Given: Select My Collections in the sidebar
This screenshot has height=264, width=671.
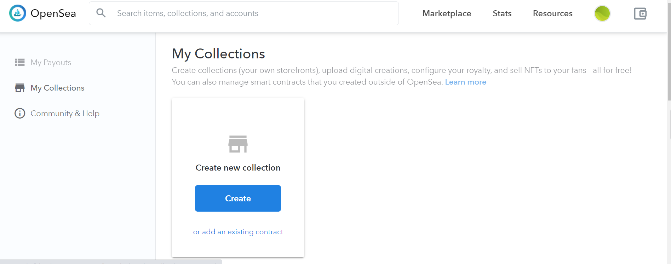Looking at the screenshot, I should (57, 88).
